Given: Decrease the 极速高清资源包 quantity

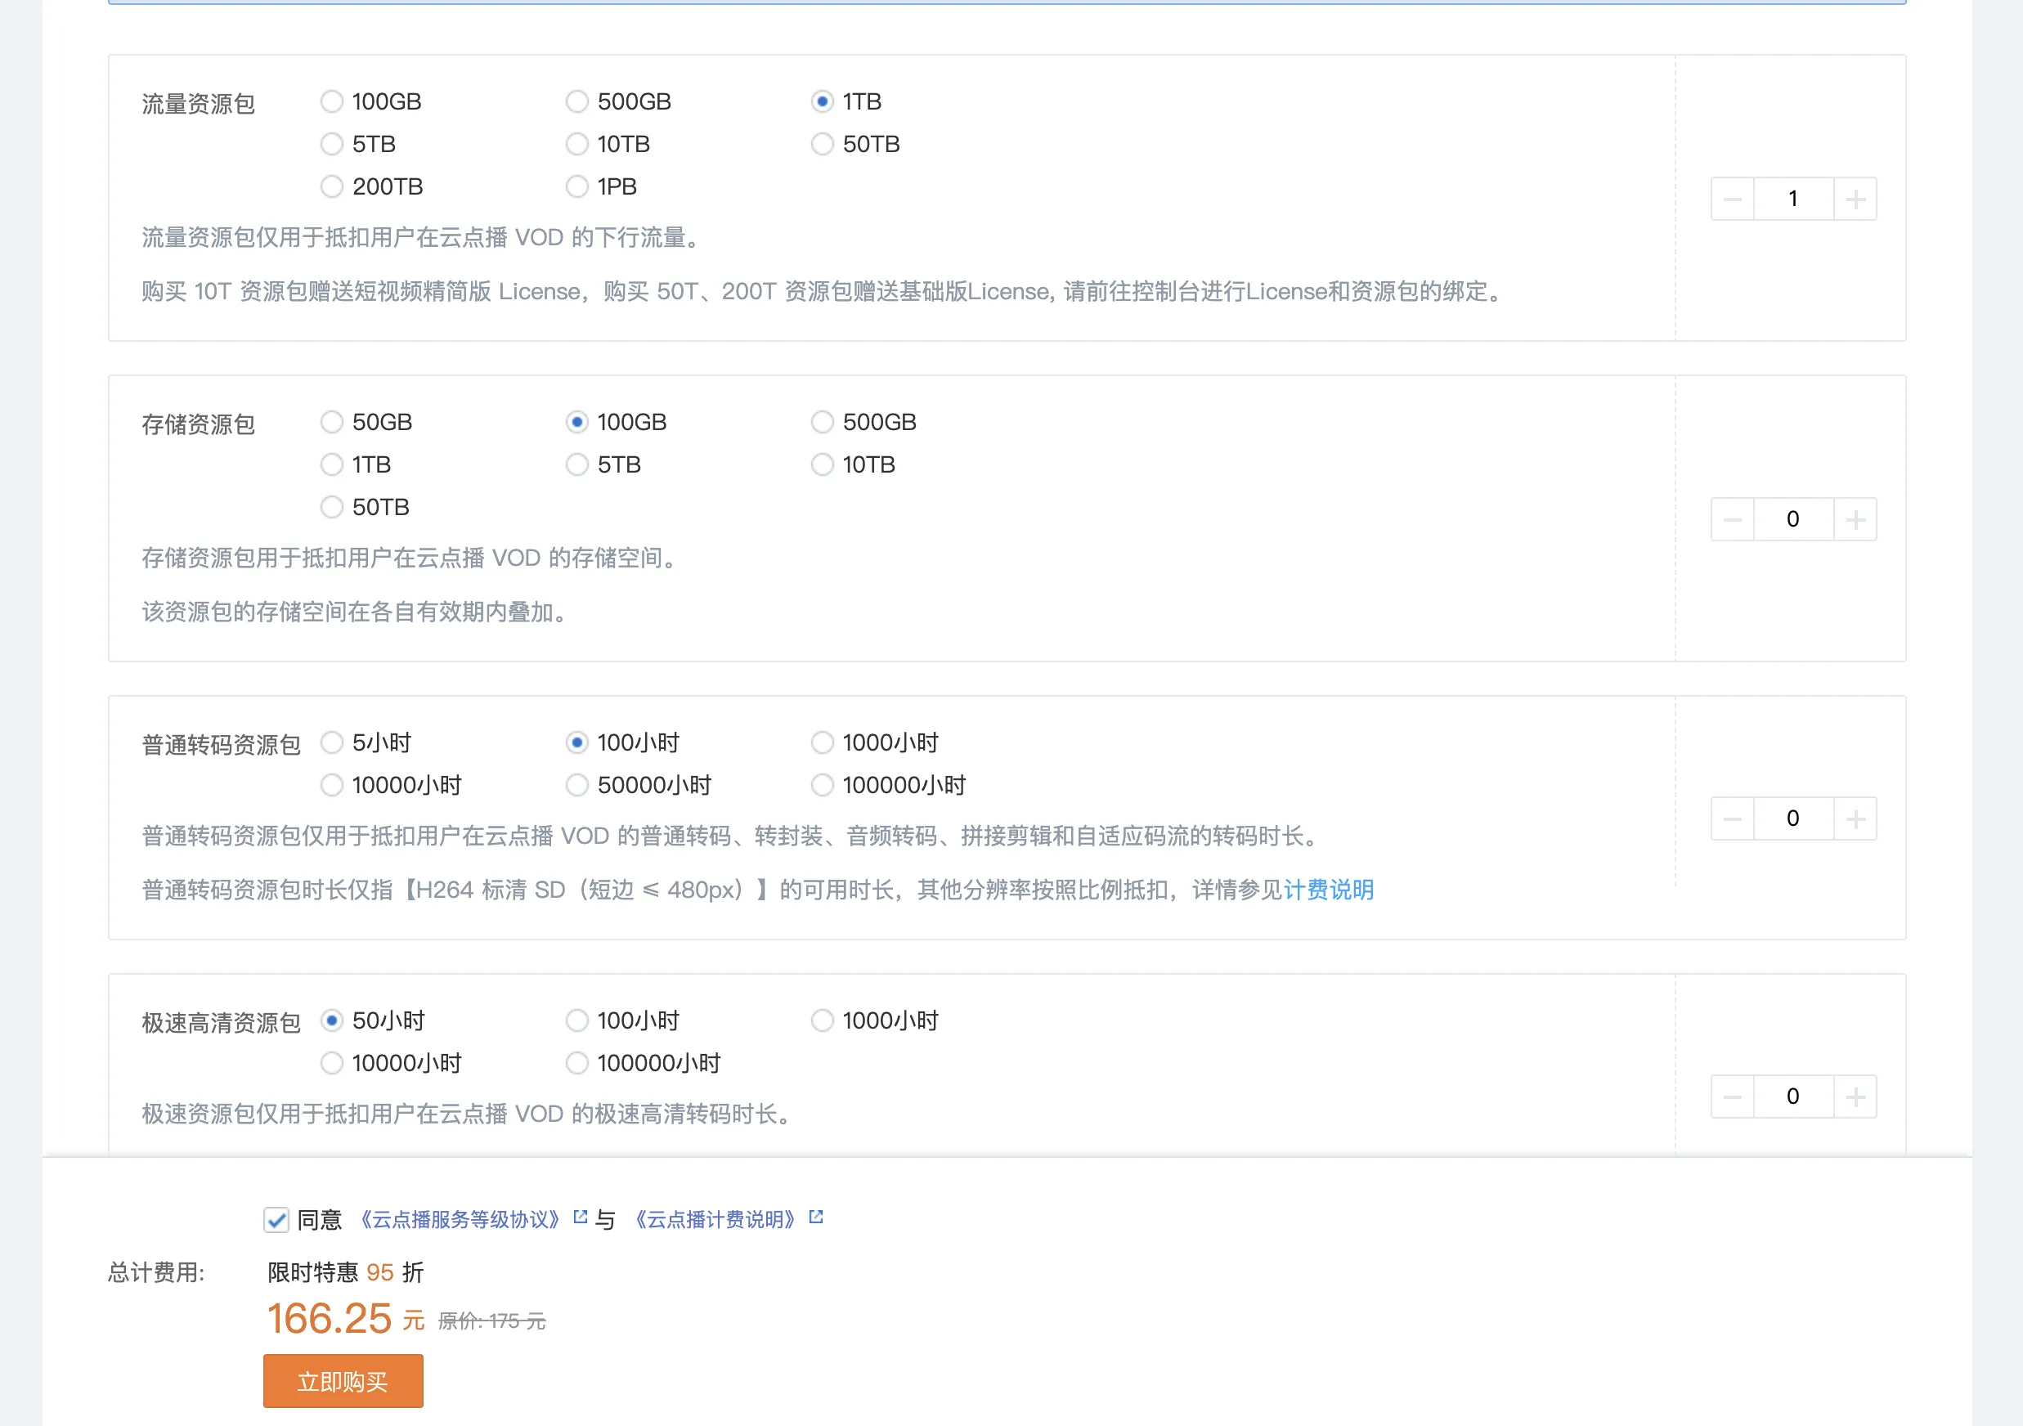Looking at the screenshot, I should pos(1732,1096).
